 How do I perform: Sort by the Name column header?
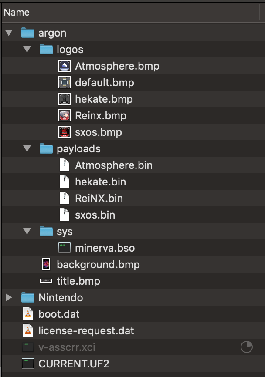coord(130,12)
